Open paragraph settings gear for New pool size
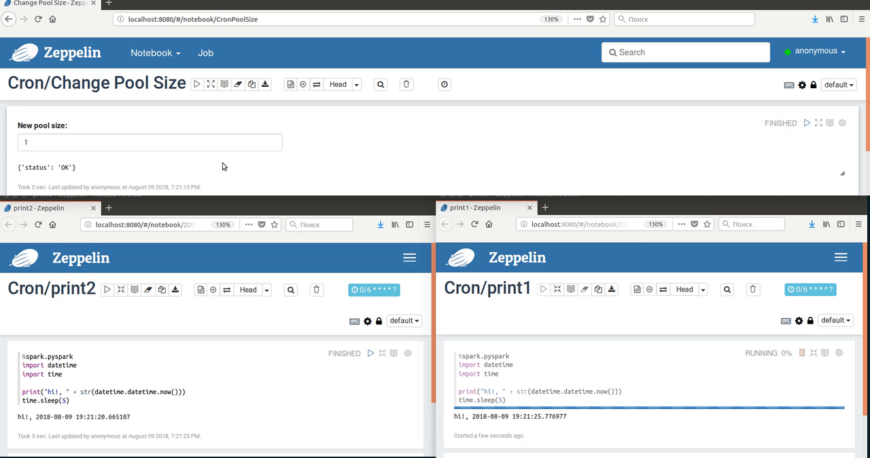 click(842, 123)
